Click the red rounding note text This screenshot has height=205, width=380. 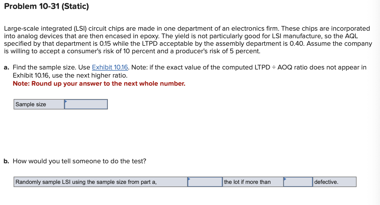[x=98, y=83]
